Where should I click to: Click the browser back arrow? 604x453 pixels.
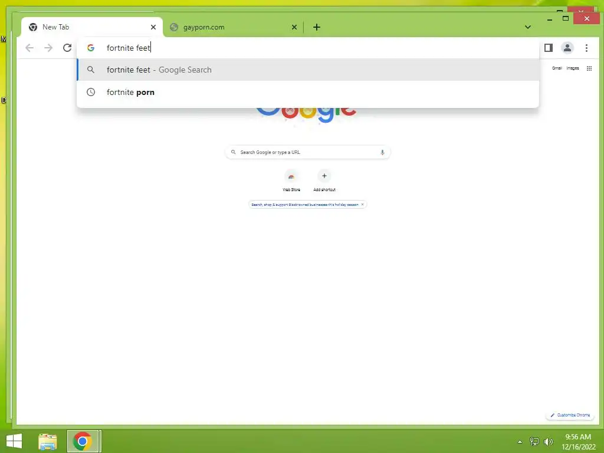(29, 48)
